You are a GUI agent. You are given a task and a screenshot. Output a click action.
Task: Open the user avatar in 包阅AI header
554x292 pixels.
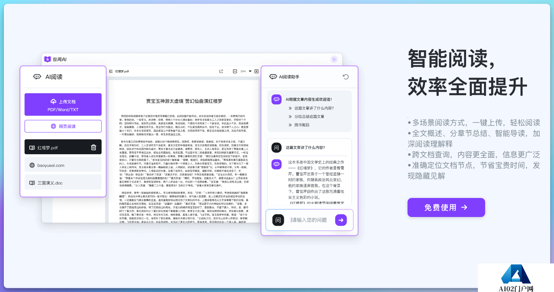[334, 59]
